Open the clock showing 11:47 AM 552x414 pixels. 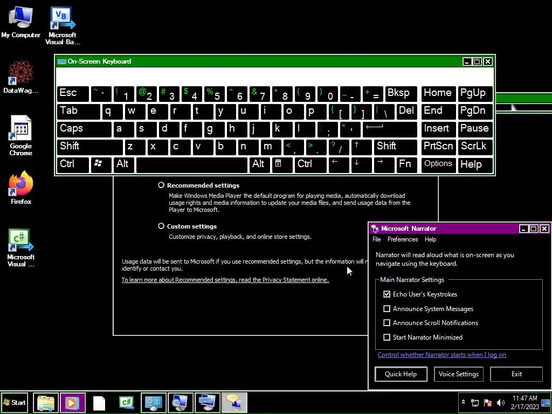click(525, 402)
